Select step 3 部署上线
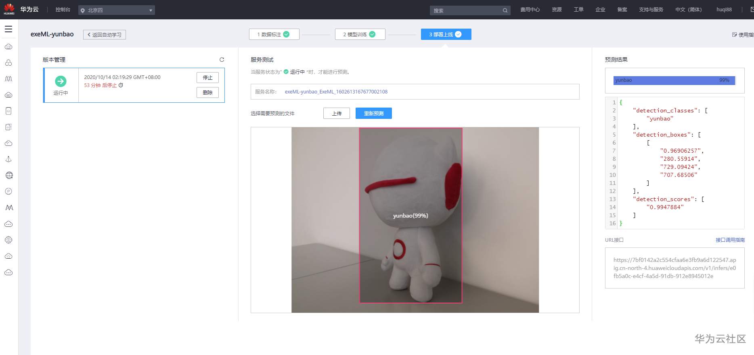754x355 pixels. tap(446, 34)
